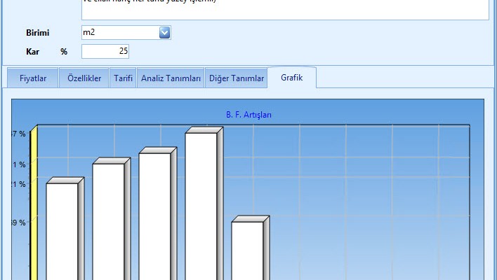Click the yellow bar on the chart axis
This screenshot has width=497, height=280.
pyautogui.click(x=33, y=203)
